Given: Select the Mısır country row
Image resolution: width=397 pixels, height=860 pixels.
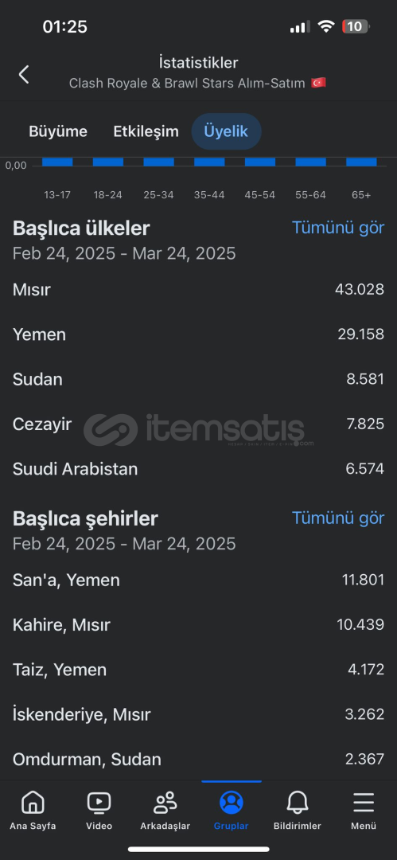Looking at the screenshot, I should [199, 290].
